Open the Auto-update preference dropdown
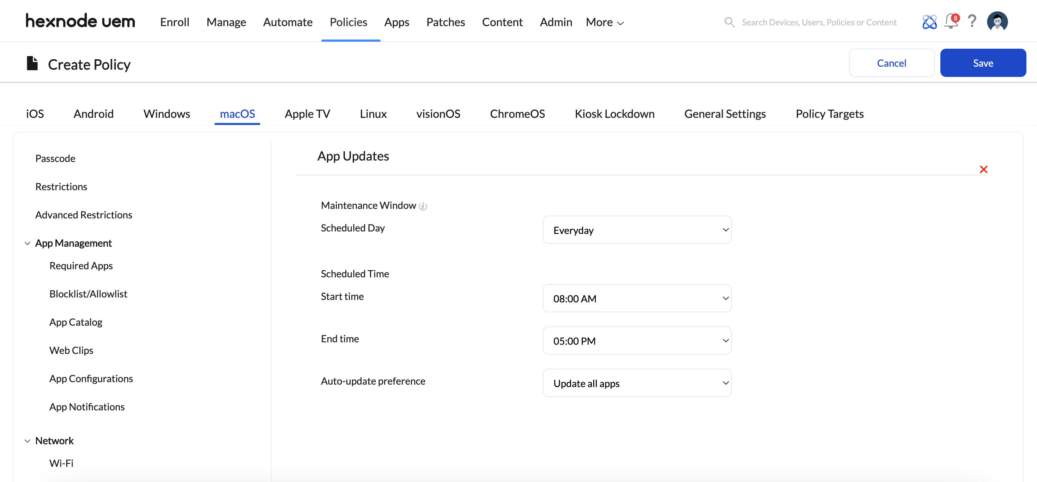This screenshot has width=1037, height=482. tap(637, 383)
